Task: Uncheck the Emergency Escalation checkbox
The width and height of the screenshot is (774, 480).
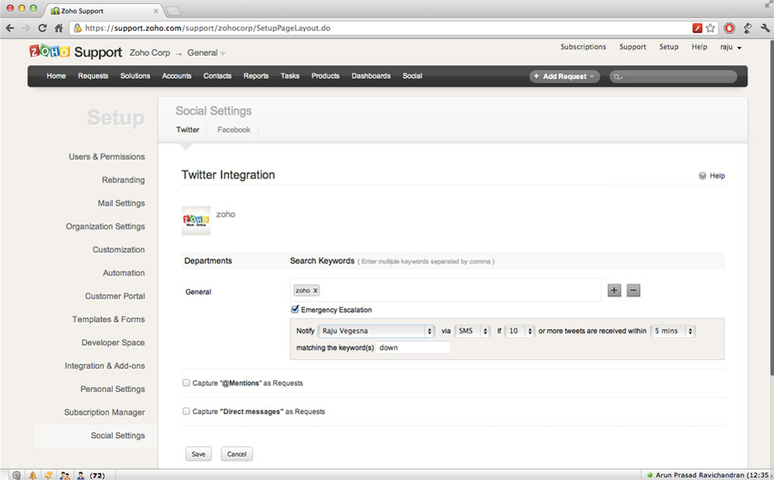Action: point(295,309)
